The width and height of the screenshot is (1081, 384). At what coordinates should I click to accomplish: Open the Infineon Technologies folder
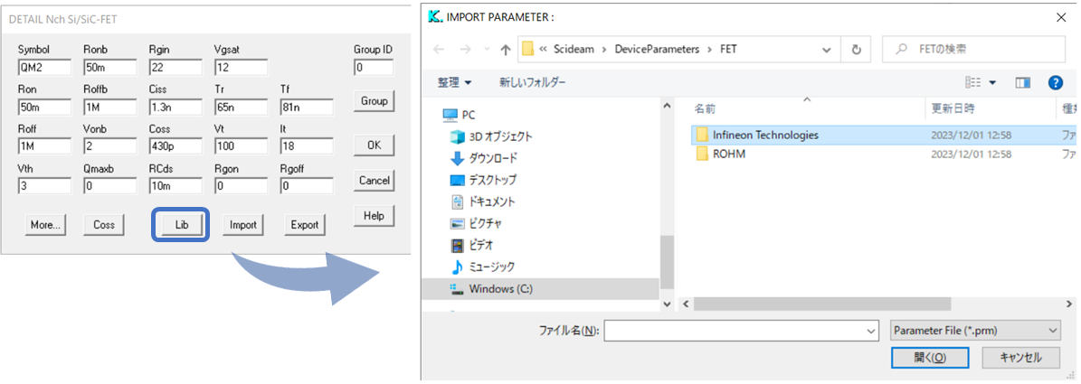coord(764,135)
